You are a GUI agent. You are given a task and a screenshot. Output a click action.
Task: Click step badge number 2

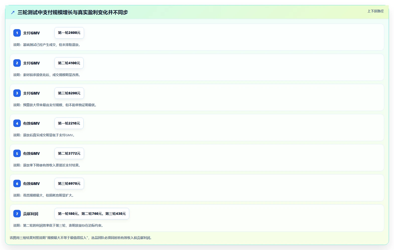[17, 63]
